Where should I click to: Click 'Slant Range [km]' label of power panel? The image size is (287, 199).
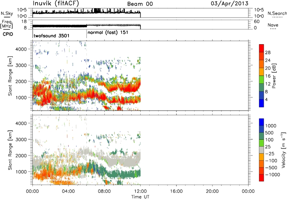click(10, 76)
